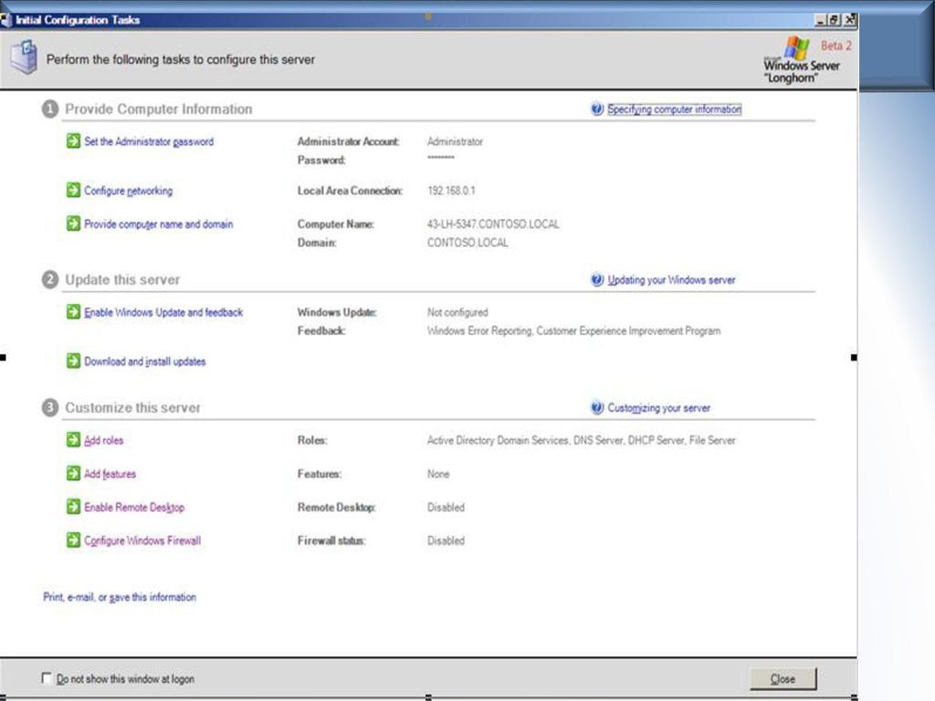Click the Administrator Account value Administrator
The width and height of the screenshot is (935, 701).
click(455, 141)
